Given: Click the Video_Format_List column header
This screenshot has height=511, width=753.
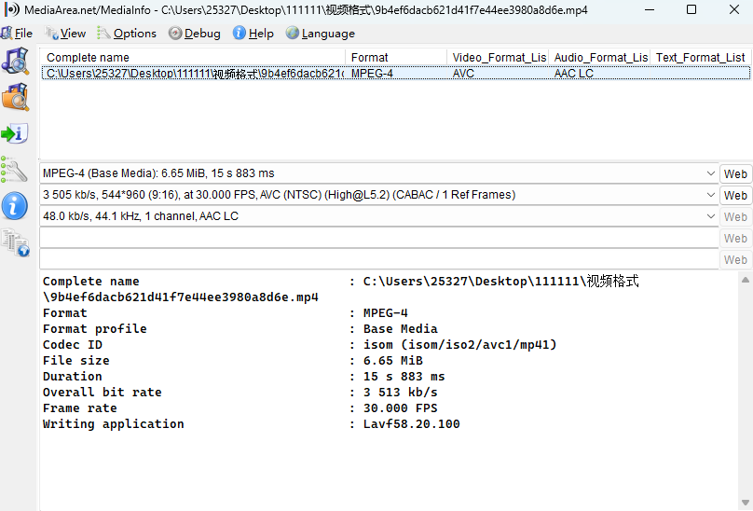Looking at the screenshot, I should tap(498, 57).
